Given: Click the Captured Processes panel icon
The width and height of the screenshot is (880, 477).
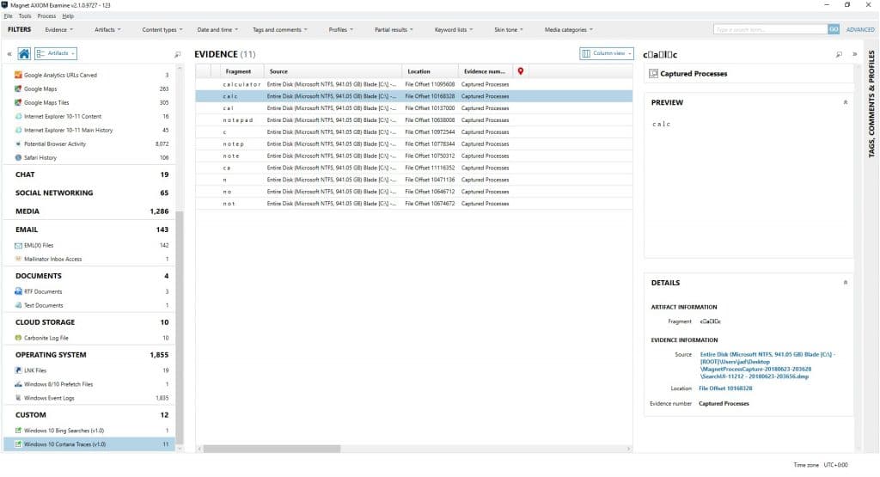Looking at the screenshot, I should [x=653, y=74].
